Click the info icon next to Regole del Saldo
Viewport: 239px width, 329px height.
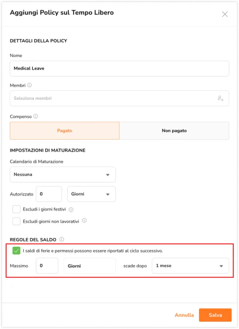(62, 239)
